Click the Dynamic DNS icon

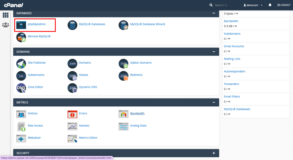pyautogui.click(x=72, y=88)
